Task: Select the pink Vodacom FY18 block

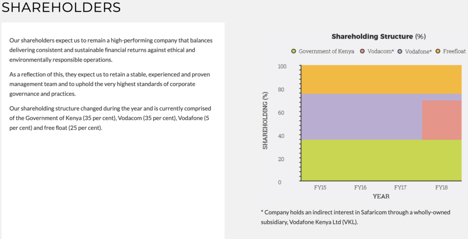Action: (442, 120)
